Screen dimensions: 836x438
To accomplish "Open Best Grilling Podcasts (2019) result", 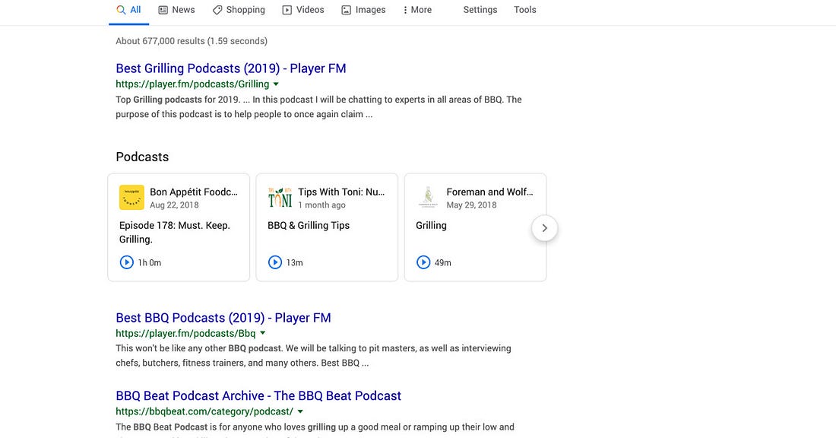I will click(x=231, y=68).
